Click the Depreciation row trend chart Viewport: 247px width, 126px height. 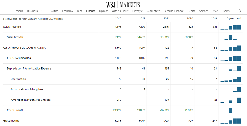tap(231, 79)
